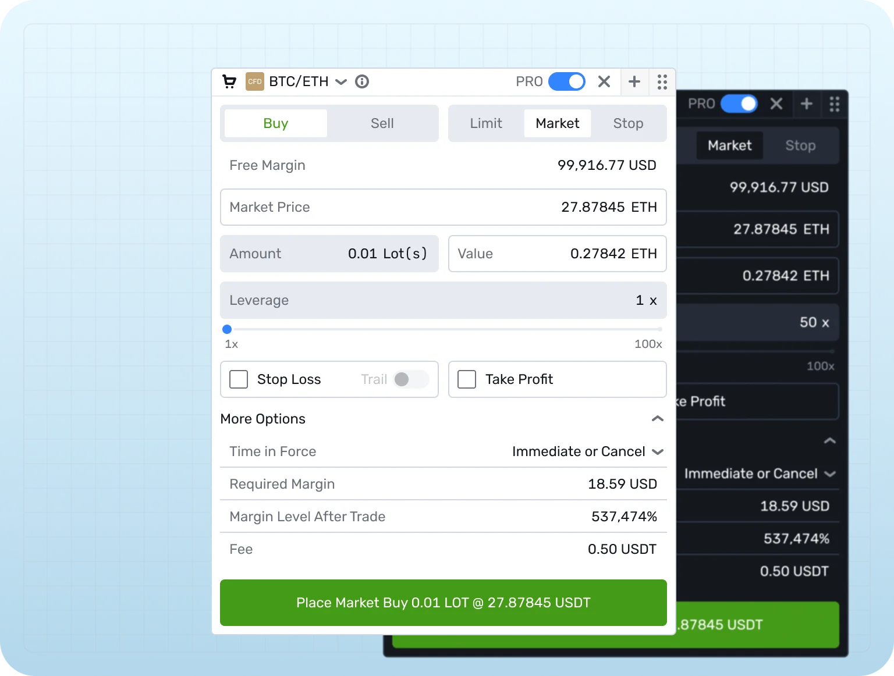The width and height of the screenshot is (894, 676).
Task: Click 0.27842 ETH value field in dark panel
Action: click(758, 276)
